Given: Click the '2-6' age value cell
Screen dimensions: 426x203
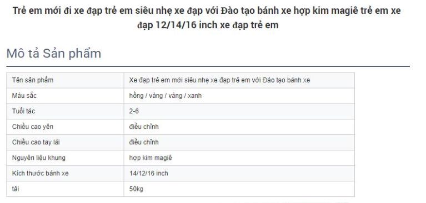Looking at the screenshot, I should (x=239, y=111).
